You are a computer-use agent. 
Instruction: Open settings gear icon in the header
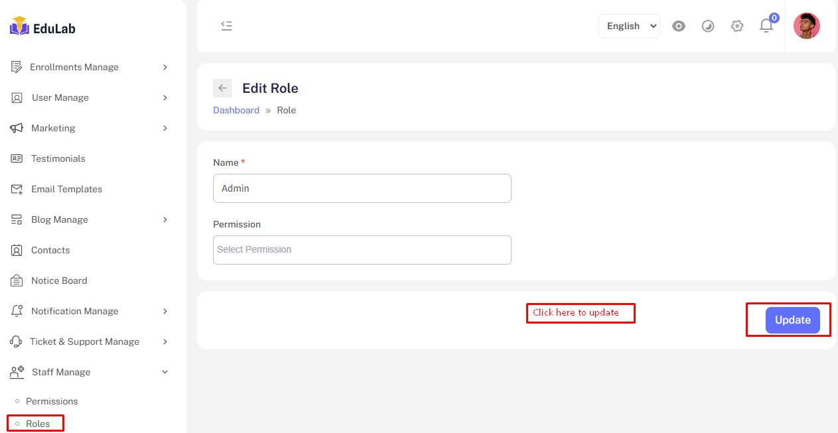click(737, 26)
